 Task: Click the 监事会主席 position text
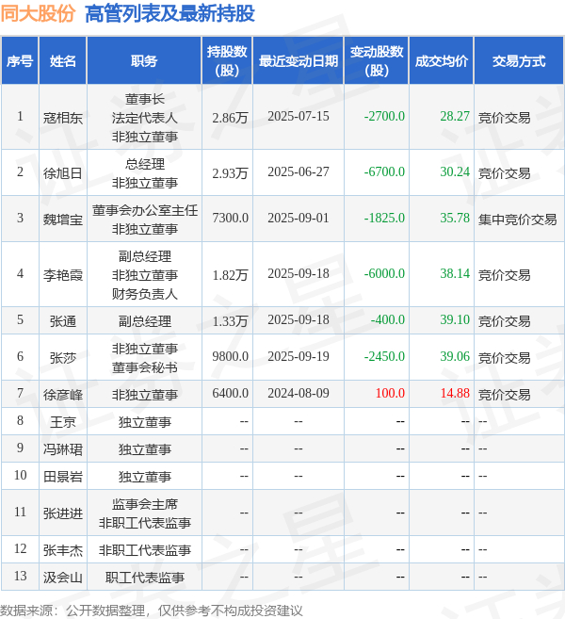pyautogui.click(x=145, y=504)
